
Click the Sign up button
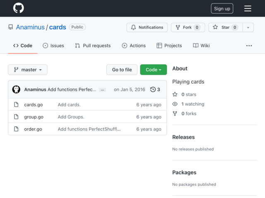[x=222, y=8]
